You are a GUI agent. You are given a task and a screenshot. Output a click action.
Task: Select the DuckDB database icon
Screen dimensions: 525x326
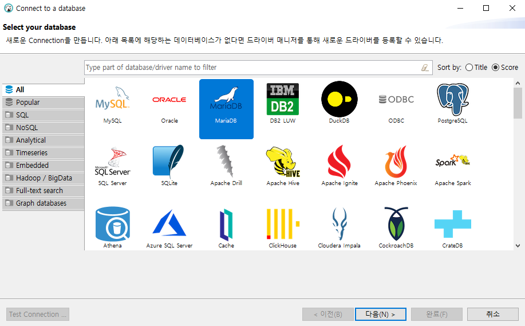pos(339,99)
